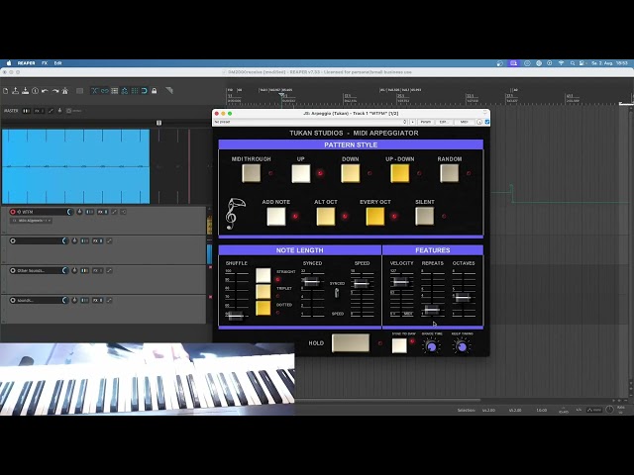Viewport: 634px width, 475px height.
Task: Select the UP pattern style button
Action: click(x=301, y=173)
